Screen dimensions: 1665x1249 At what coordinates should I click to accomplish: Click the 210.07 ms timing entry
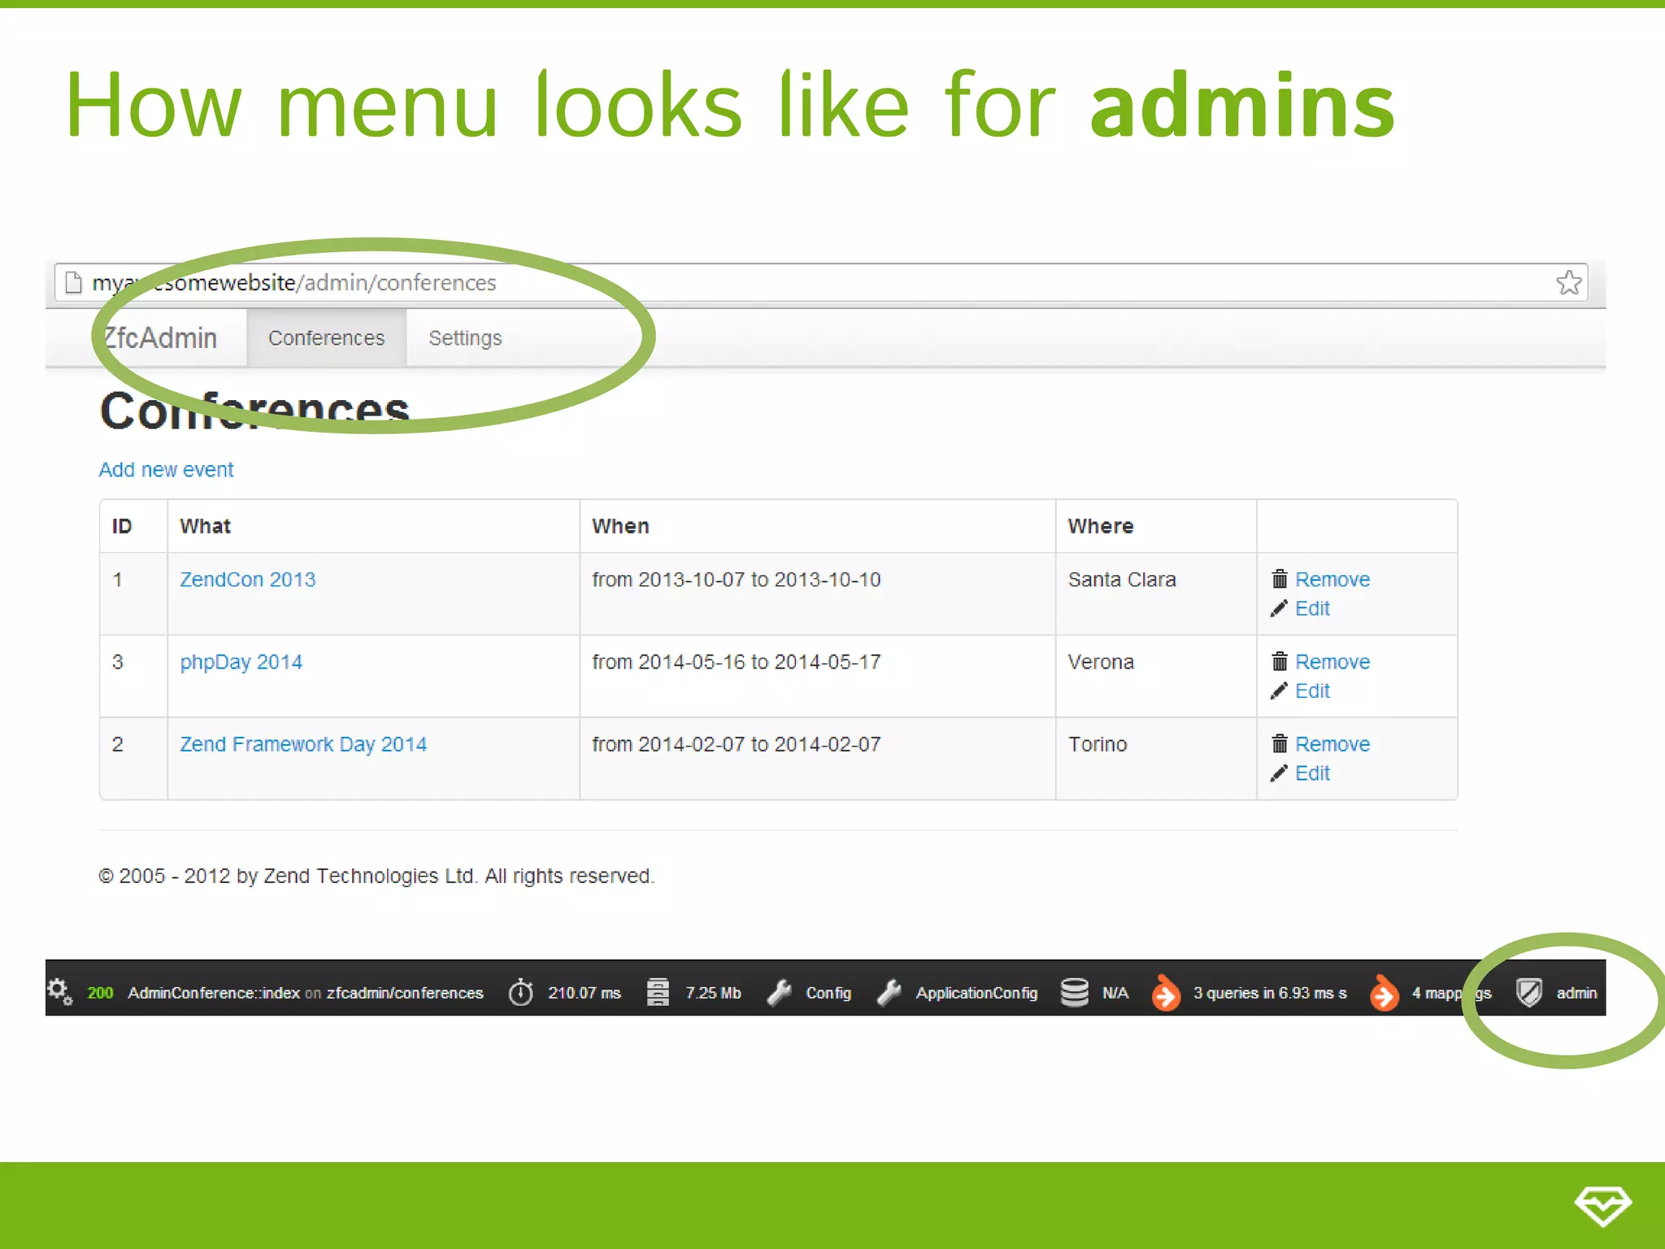click(584, 993)
